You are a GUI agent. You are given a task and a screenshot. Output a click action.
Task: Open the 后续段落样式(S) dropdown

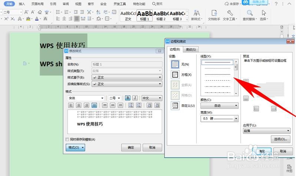[127, 84]
